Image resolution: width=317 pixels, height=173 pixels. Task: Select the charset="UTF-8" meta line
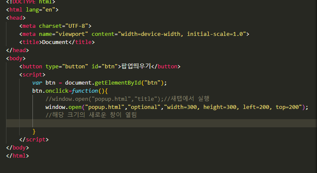pyautogui.click(x=55, y=26)
